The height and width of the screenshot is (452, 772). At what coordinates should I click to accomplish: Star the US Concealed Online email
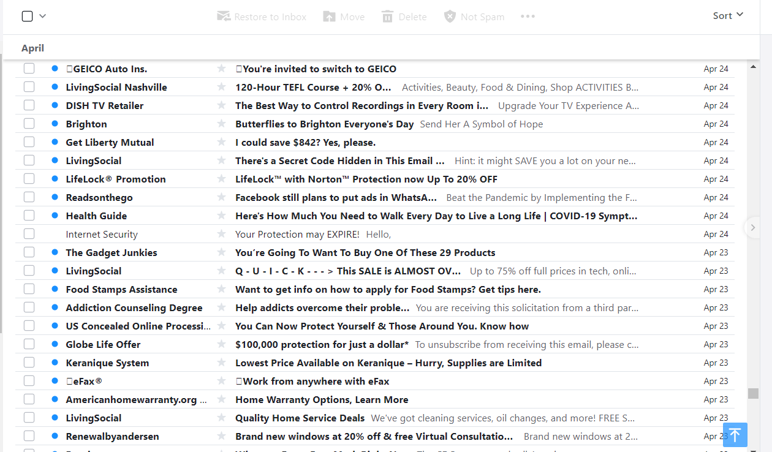[x=221, y=326]
